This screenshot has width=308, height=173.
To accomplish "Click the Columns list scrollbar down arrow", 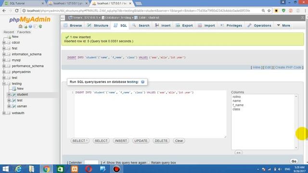I will pyautogui.click(x=296, y=148).
